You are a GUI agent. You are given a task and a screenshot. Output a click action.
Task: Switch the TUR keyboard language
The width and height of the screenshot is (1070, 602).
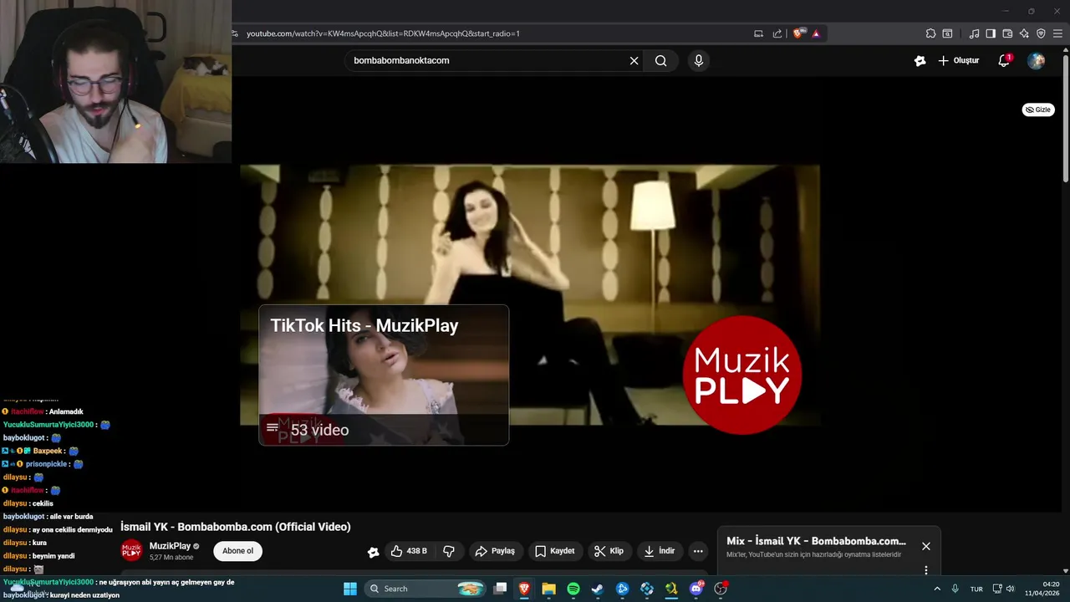click(x=976, y=589)
